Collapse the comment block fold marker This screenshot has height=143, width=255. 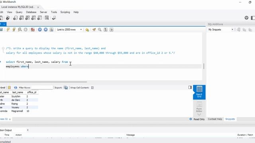pos(3,48)
